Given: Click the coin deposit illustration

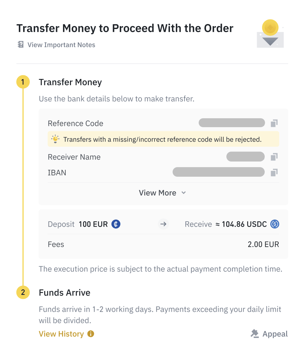Looking at the screenshot, I should pyautogui.click(x=270, y=34).
